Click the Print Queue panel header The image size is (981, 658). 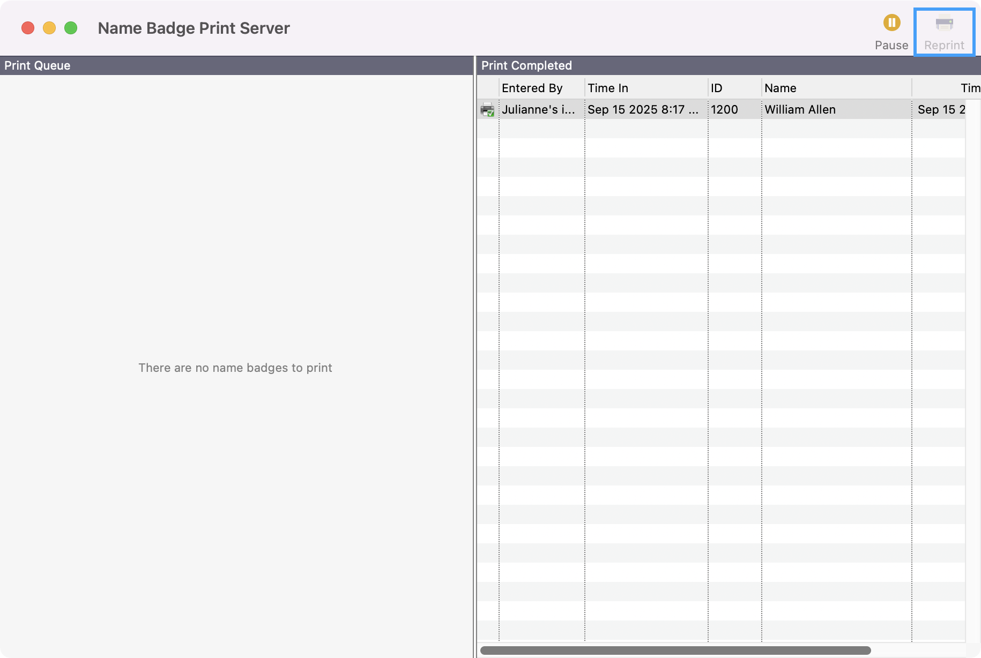(x=236, y=65)
